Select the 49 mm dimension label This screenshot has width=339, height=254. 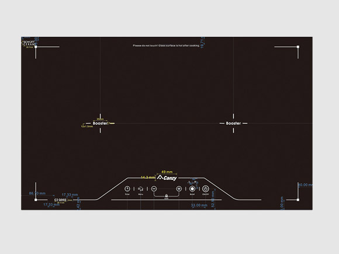click(x=167, y=172)
